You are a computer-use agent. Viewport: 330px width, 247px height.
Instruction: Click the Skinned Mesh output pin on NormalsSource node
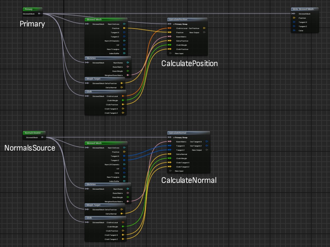(x=43, y=138)
